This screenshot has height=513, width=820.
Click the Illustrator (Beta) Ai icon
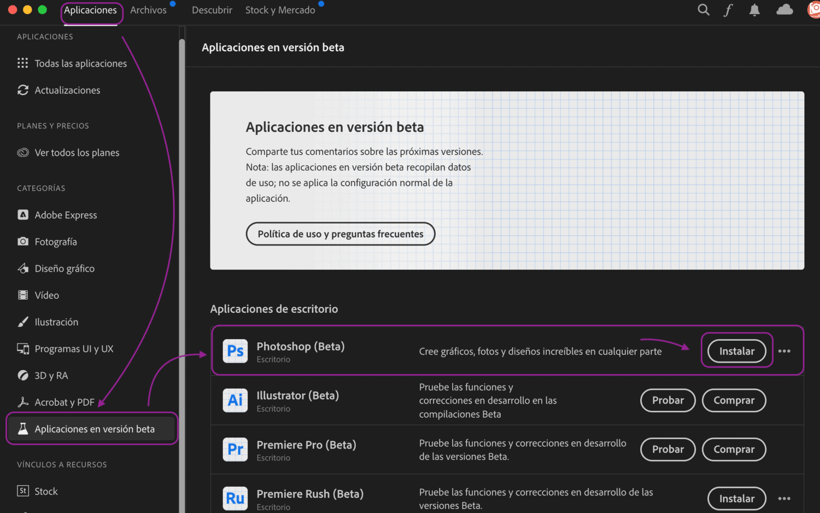[235, 400]
